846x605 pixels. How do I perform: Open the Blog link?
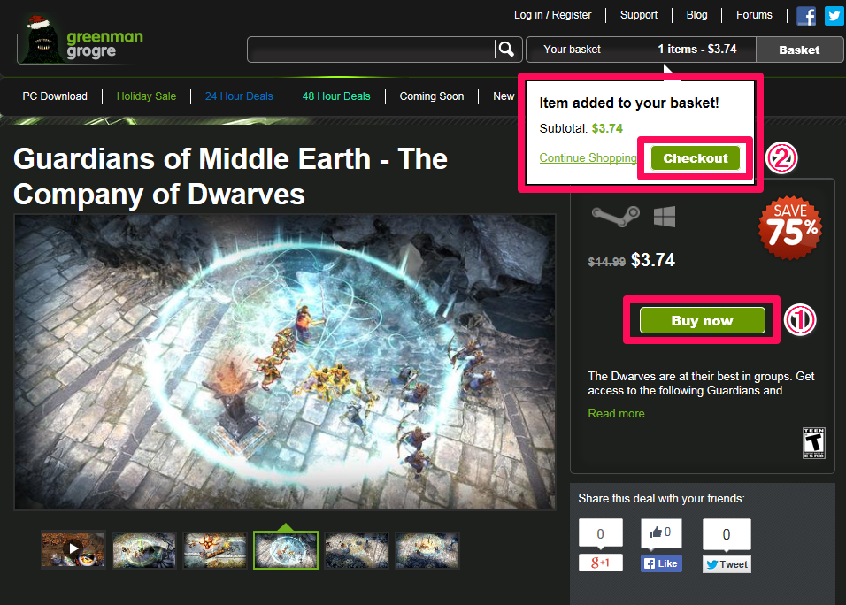click(696, 15)
